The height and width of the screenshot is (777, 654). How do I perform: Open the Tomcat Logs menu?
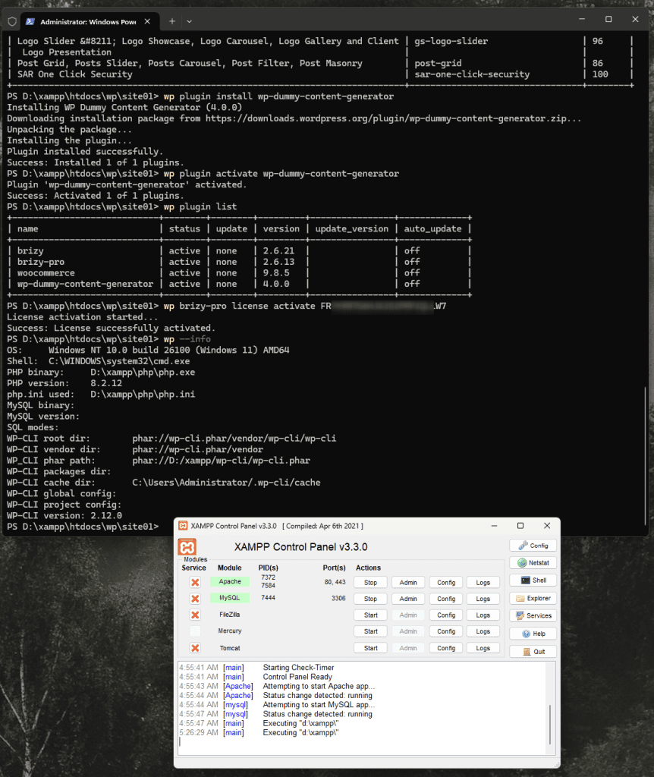pos(483,648)
